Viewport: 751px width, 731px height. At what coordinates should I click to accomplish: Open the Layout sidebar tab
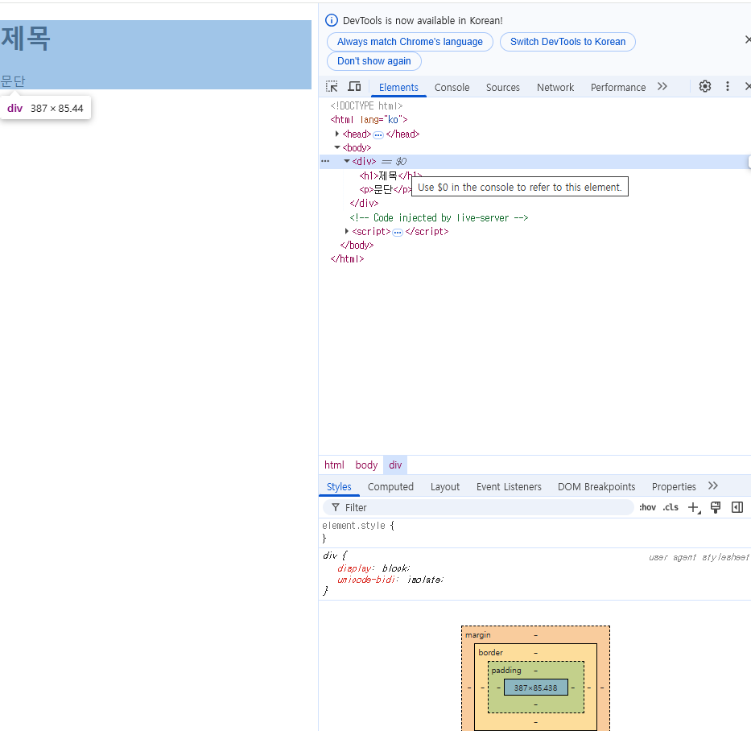[445, 487]
